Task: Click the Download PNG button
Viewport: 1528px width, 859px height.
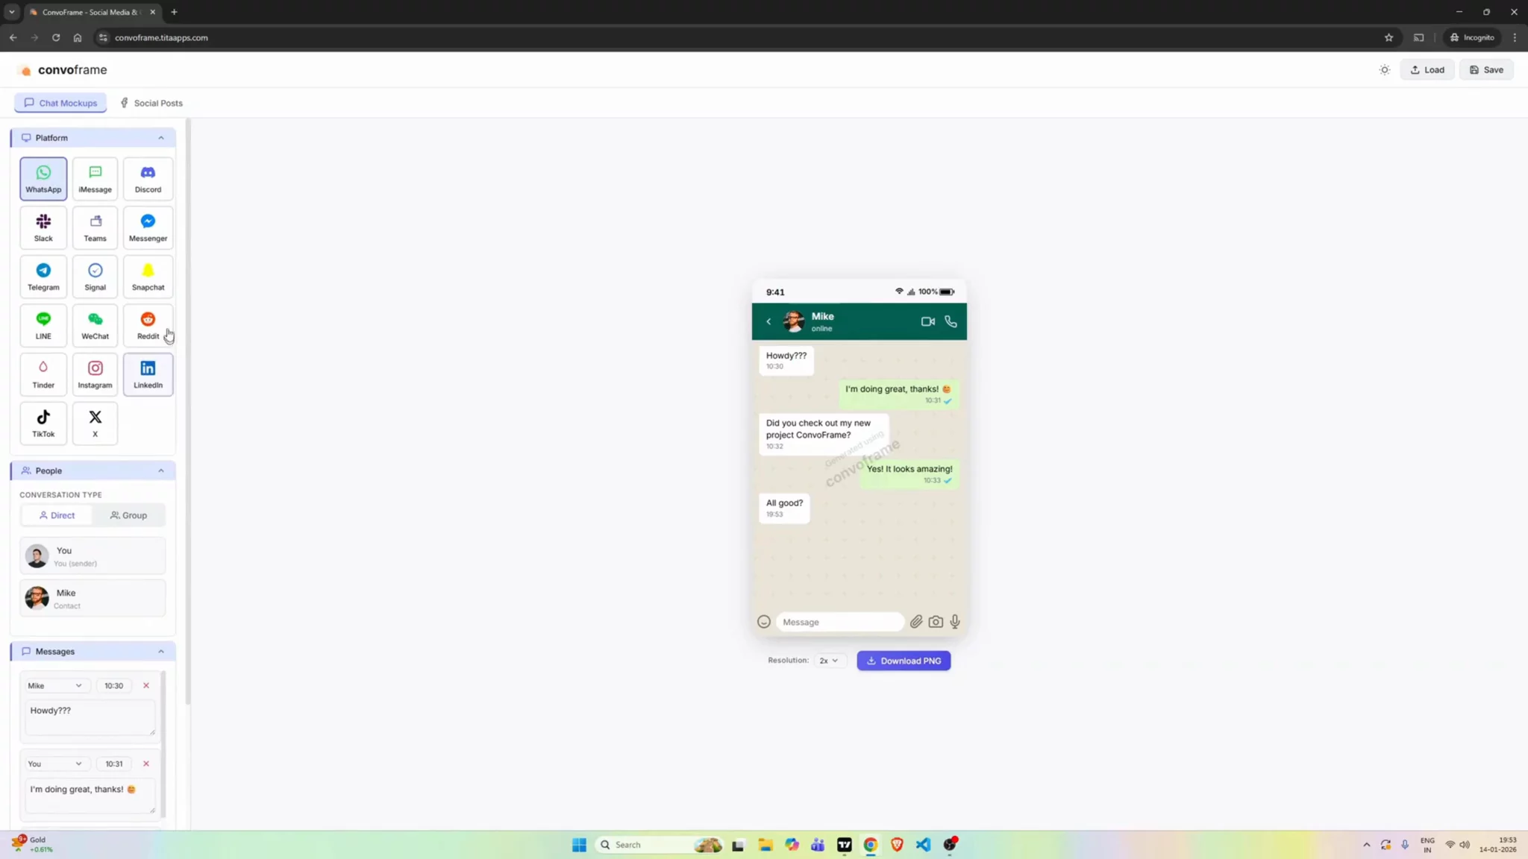Action: click(x=903, y=660)
